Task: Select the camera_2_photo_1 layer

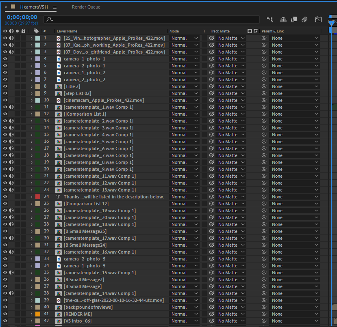Action: pos(85,66)
